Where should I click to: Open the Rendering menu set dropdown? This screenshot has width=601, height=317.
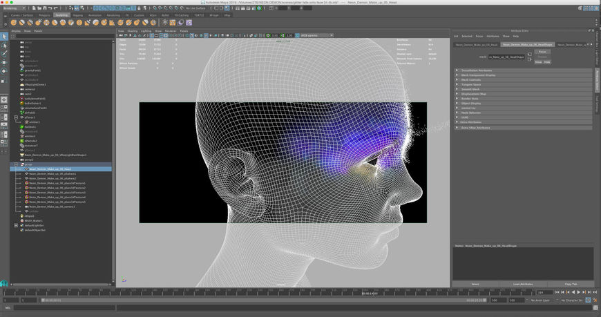[14, 8]
